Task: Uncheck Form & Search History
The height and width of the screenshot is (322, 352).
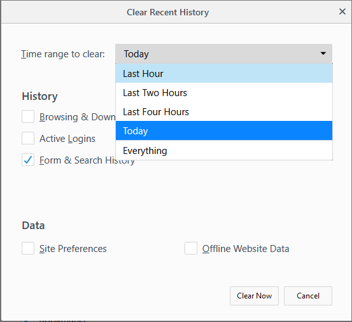Action: pyautogui.click(x=28, y=160)
